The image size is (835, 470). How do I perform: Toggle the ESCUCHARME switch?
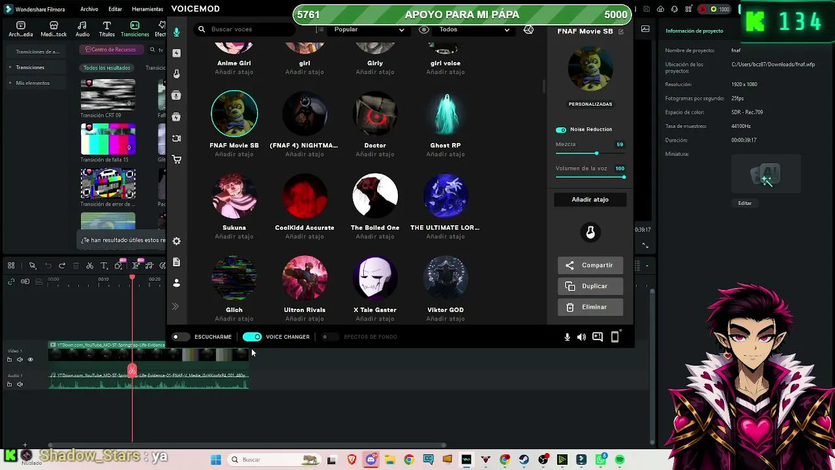(181, 337)
